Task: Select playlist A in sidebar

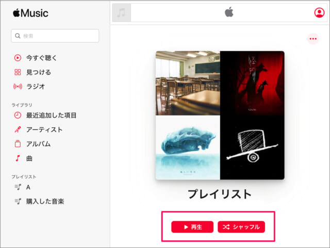Action: (x=23, y=187)
